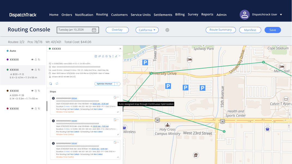Toggle eye visibility for the purple route
The width and height of the screenshot is (292, 164).
[x=32, y=60]
